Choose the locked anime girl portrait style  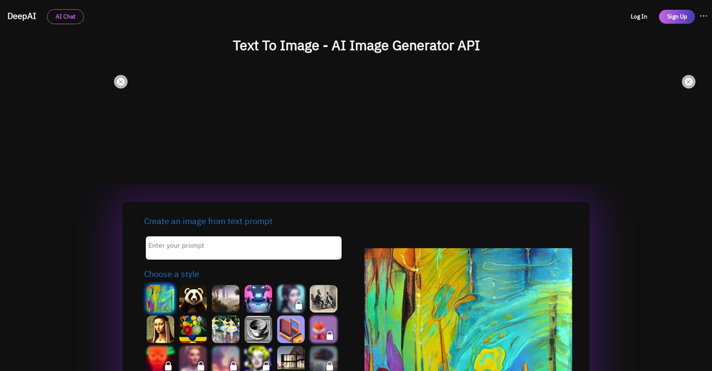tap(291, 298)
